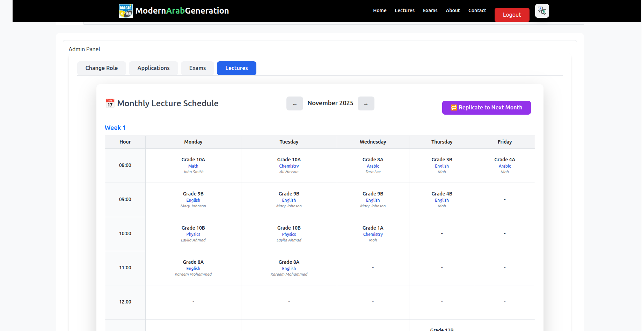Click the MAGIS school logo icon

(x=125, y=11)
